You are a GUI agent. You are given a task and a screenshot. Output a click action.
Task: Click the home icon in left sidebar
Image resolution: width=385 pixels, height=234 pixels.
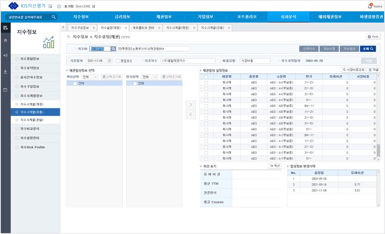5,40
